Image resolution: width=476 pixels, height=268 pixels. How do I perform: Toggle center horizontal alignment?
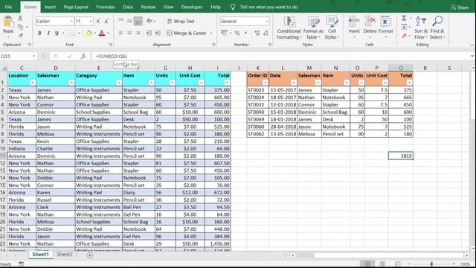pos(129,33)
